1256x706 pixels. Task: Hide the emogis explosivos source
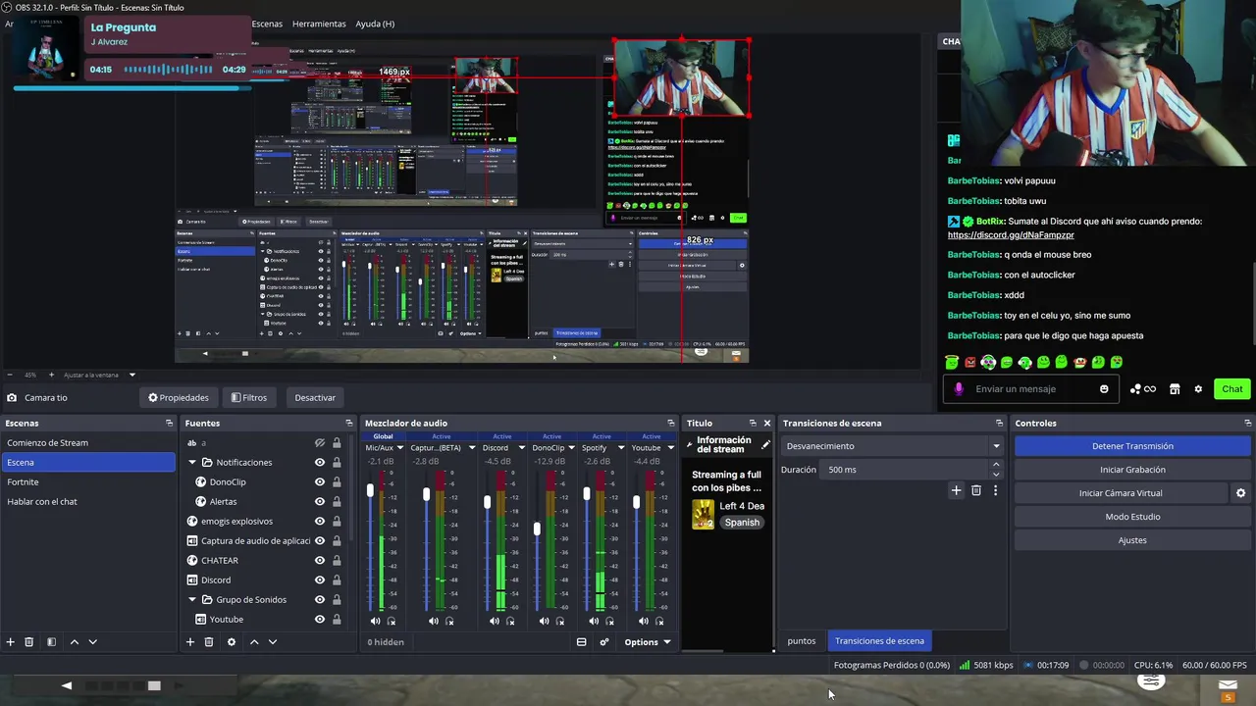coord(319,522)
